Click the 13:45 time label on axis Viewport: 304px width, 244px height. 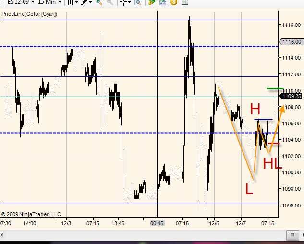(118, 223)
